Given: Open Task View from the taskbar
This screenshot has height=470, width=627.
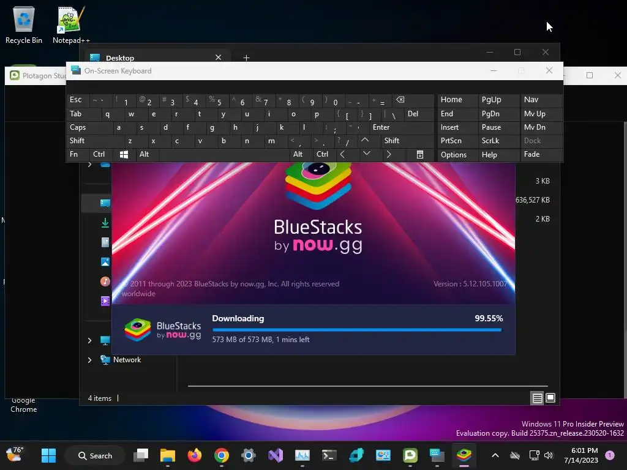Looking at the screenshot, I should (x=141, y=455).
